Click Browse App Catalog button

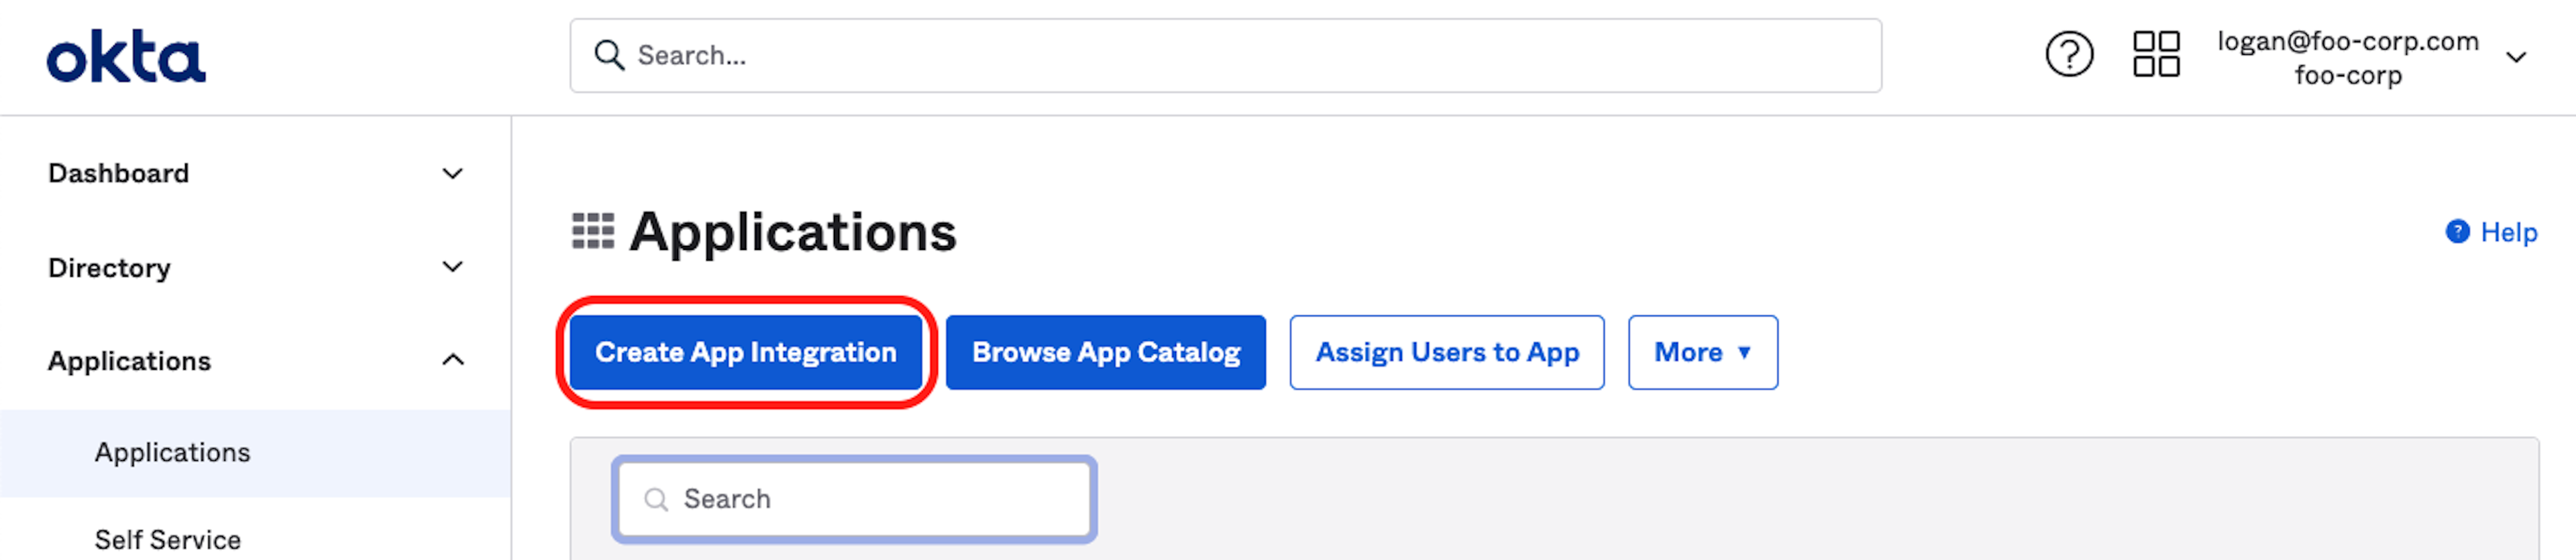point(1105,352)
